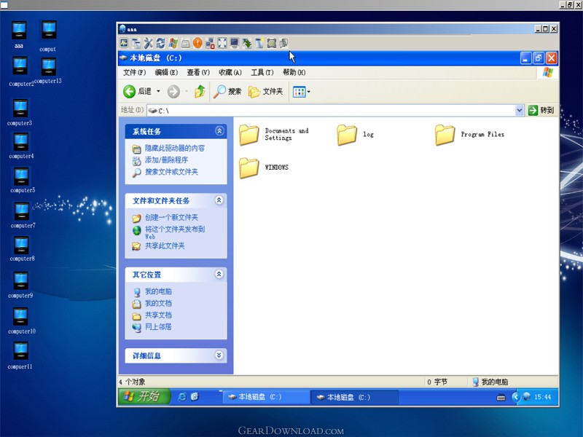Click the network globe icon in system tray
583x437 pixels.
[526, 397]
